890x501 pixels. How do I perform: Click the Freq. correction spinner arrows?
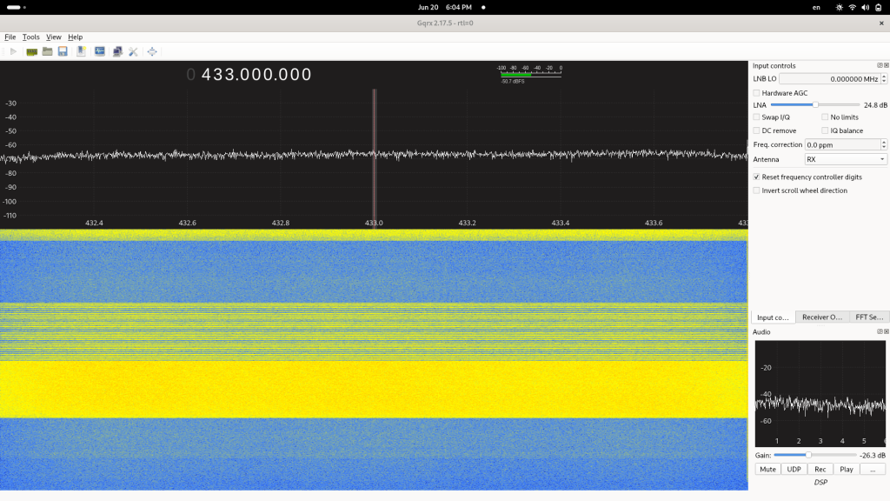pos(884,145)
